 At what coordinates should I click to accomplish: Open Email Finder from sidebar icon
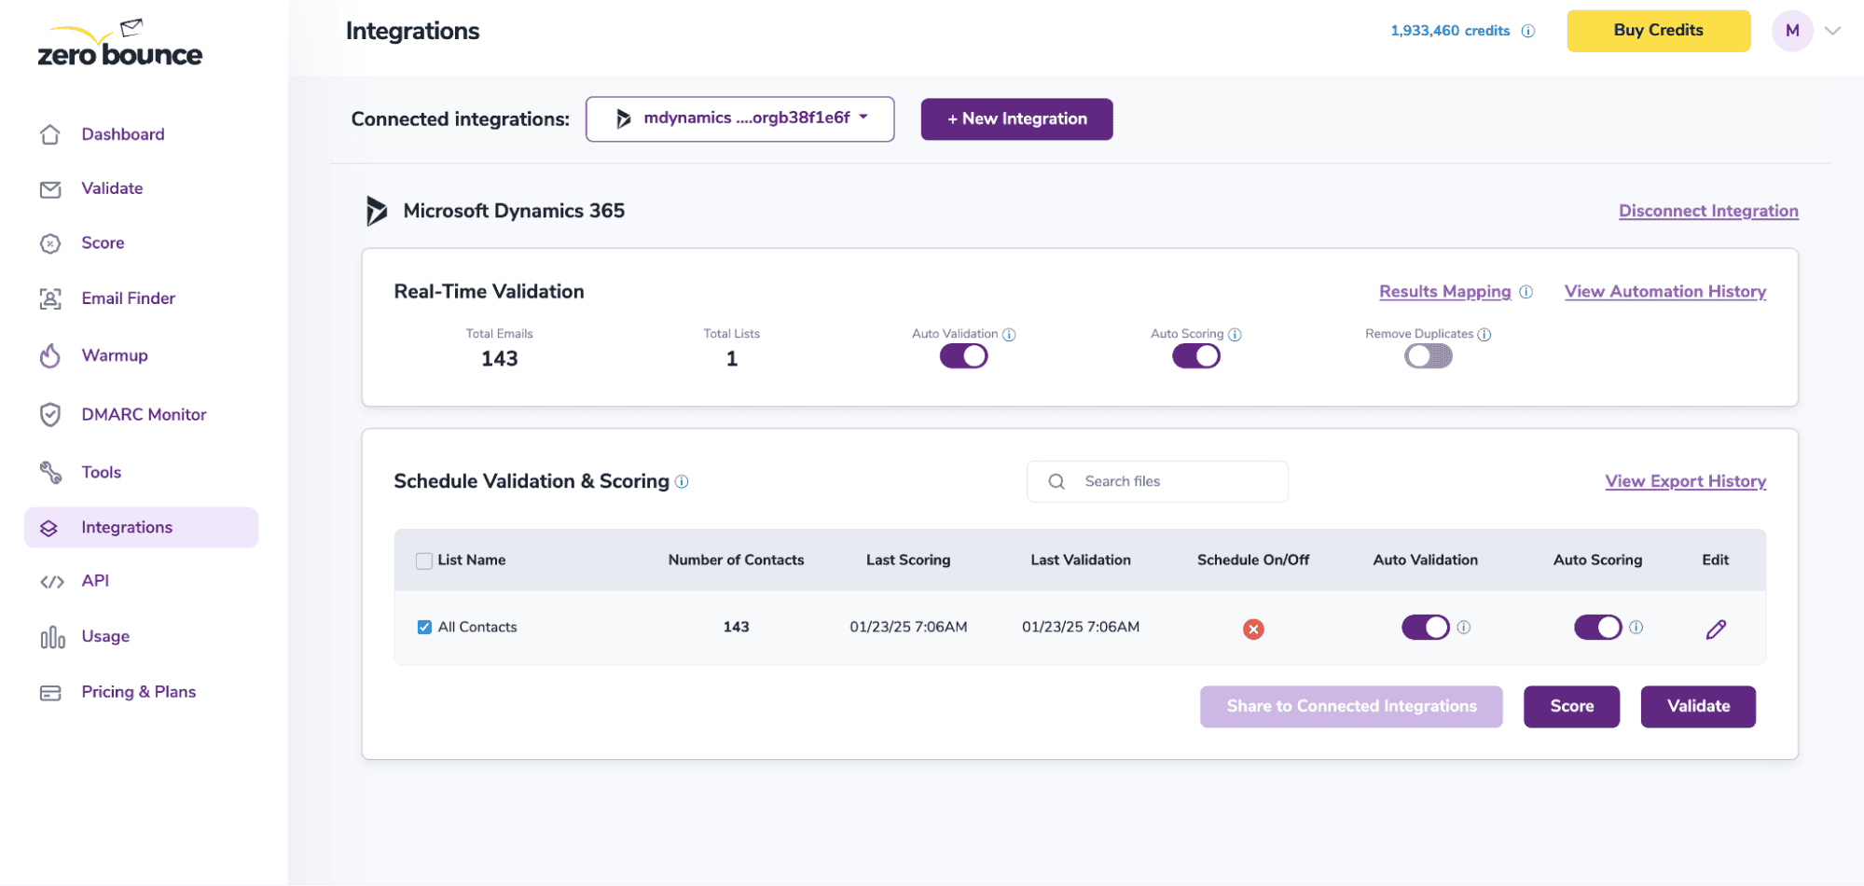click(x=50, y=298)
